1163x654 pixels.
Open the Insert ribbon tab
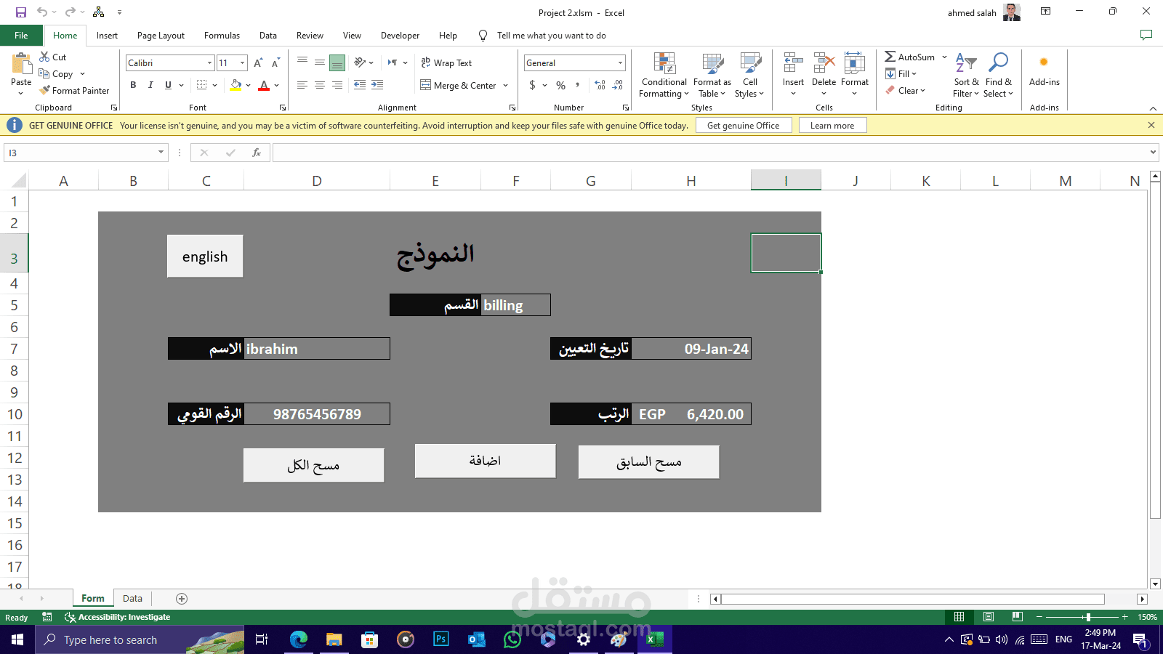pyautogui.click(x=107, y=36)
